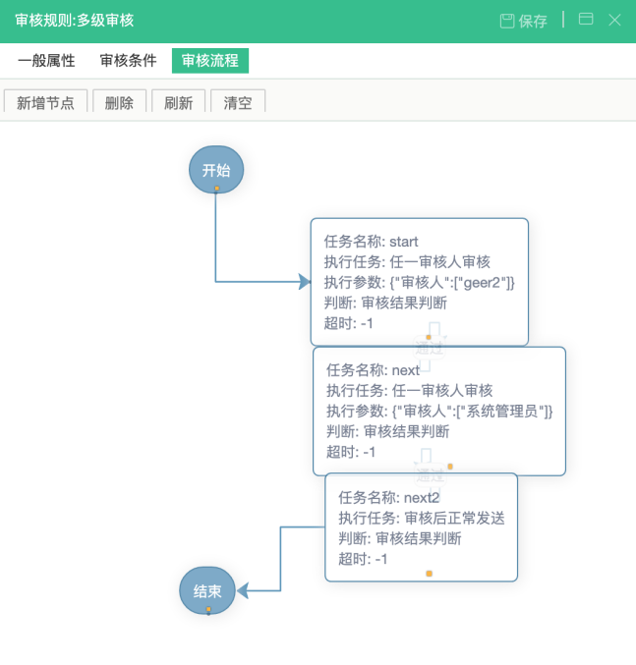Select the 开始 start node
The image size is (636, 665).
pos(216,169)
